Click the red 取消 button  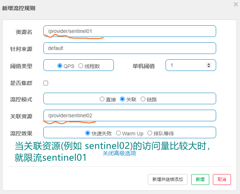point(222,180)
